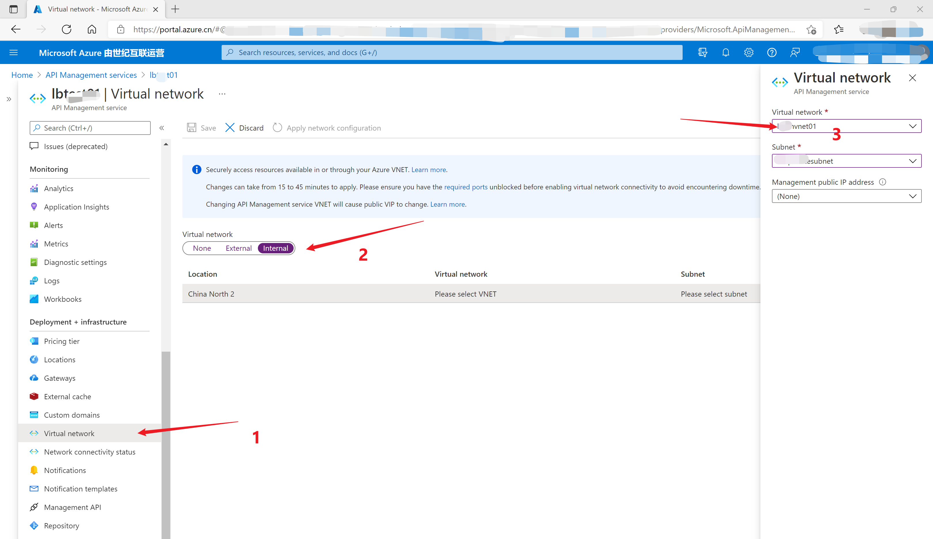Select the External virtual network option
The height and width of the screenshot is (539, 933).
238,248
